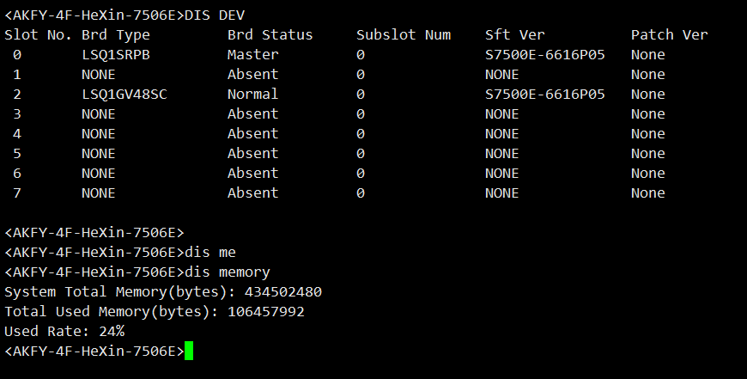The image size is (747, 379).
Task: Click the LSQ1GV48SC board type entry
Action: pos(125,95)
